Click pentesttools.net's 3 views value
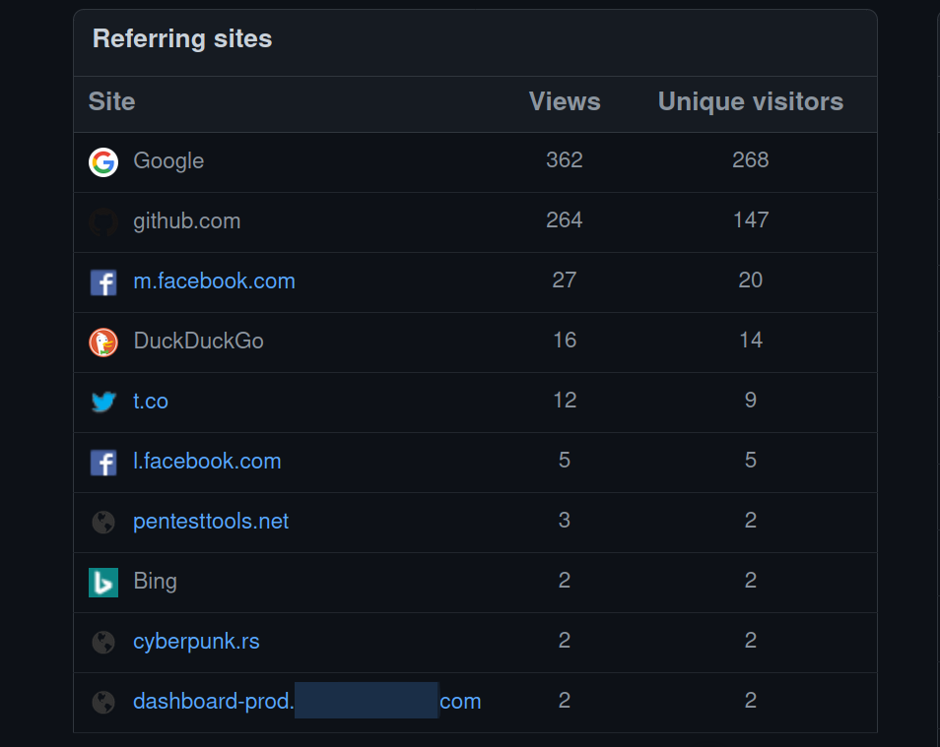The height and width of the screenshot is (747, 940). click(565, 520)
